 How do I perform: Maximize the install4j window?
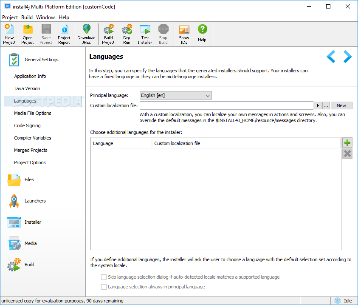pyautogui.click(x=328, y=6)
